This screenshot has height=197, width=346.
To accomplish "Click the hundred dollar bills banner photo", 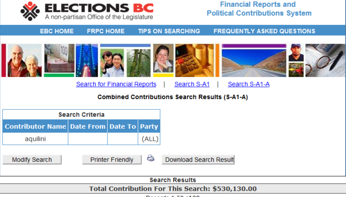I will (59, 59).
